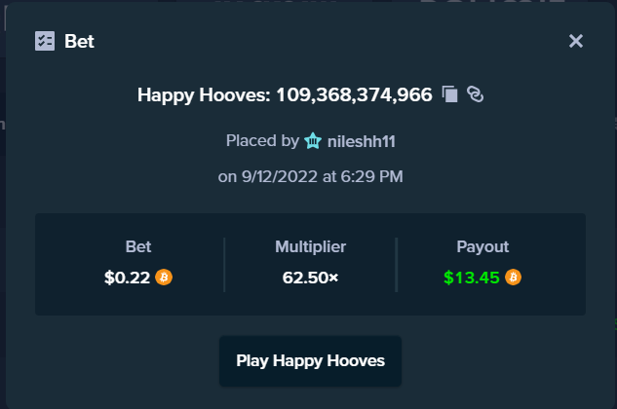This screenshot has width=617, height=409.
Task: Close the Bet dialog with the X
Action: click(576, 41)
